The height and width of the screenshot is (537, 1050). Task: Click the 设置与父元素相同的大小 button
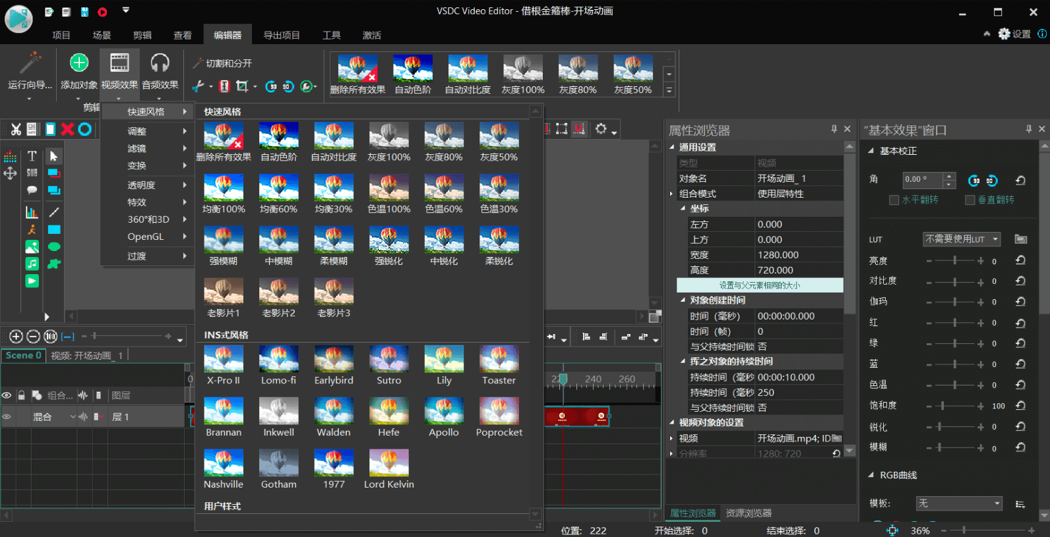[x=760, y=285]
